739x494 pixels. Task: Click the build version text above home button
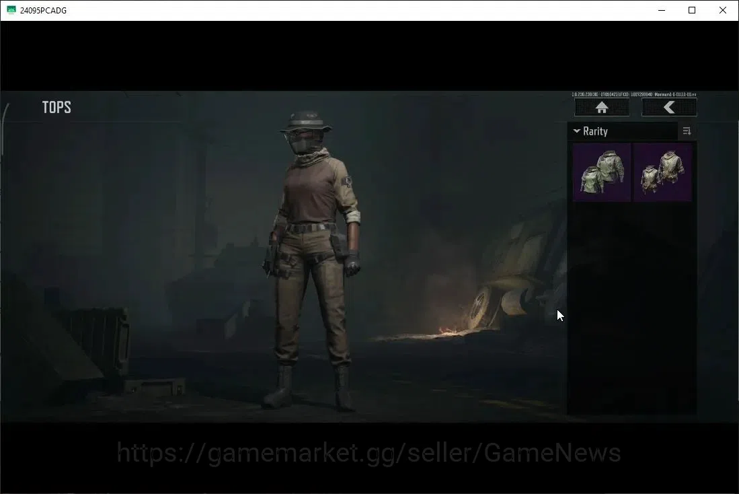coord(634,95)
